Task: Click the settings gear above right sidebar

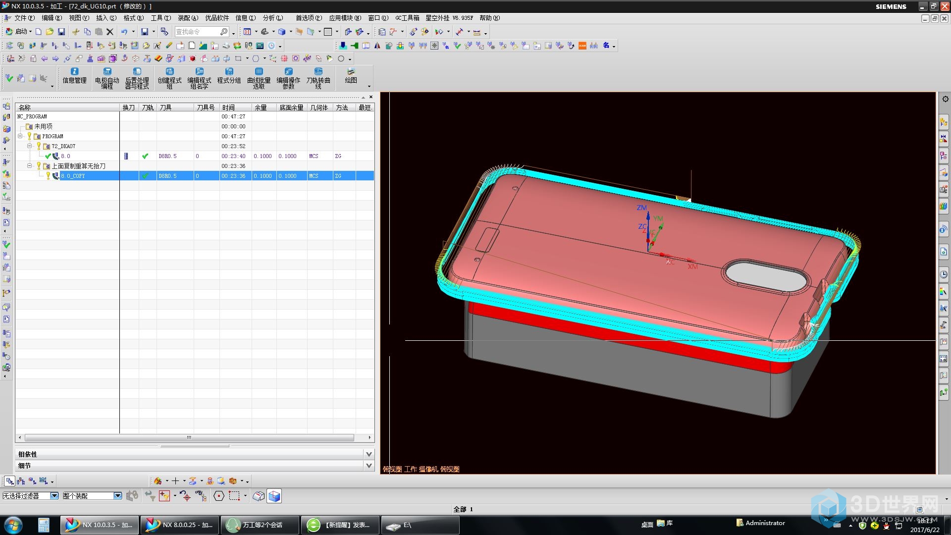Action: [945, 99]
